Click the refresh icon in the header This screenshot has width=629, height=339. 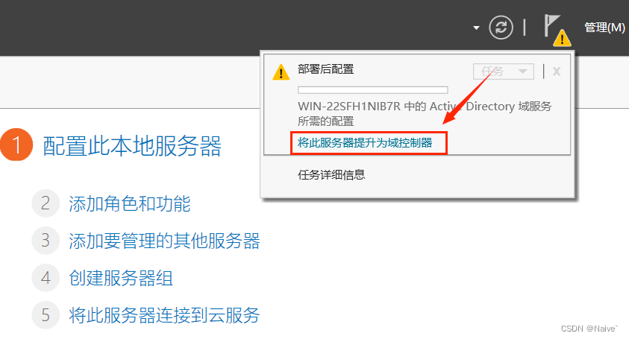tap(501, 28)
